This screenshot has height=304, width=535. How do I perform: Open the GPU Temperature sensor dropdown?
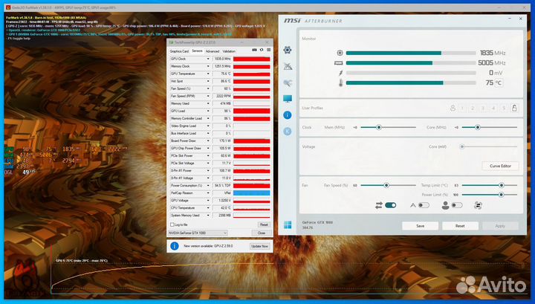[x=208, y=74]
